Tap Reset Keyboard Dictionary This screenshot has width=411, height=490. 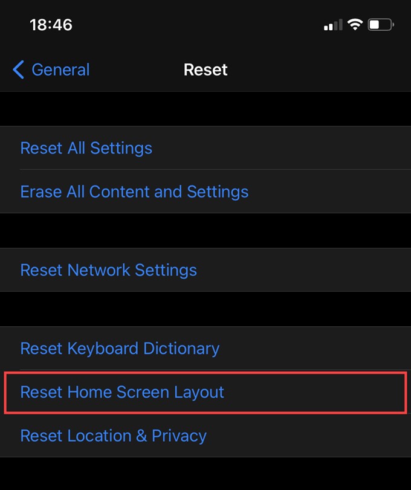click(120, 348)
